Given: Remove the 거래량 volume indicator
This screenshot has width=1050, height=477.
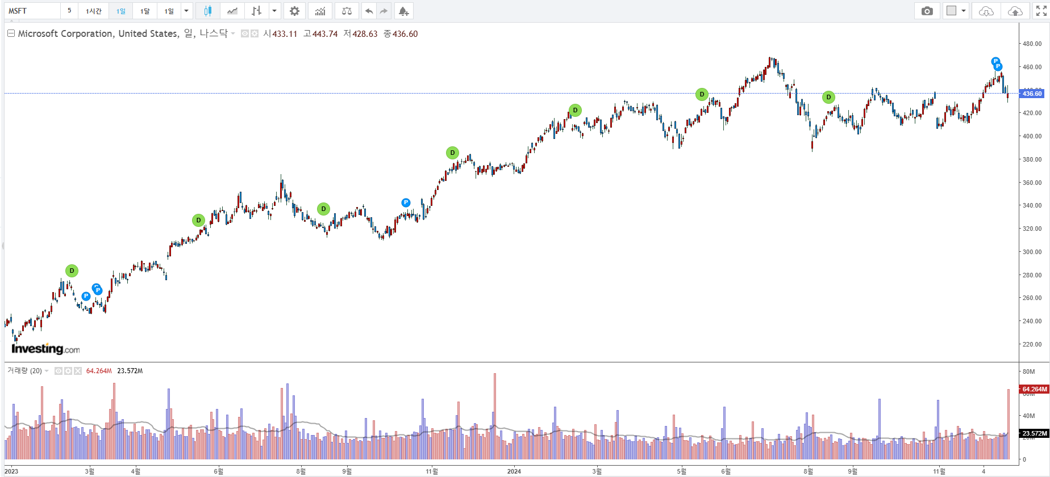Looking at the screenshot, I should point(78,371).
